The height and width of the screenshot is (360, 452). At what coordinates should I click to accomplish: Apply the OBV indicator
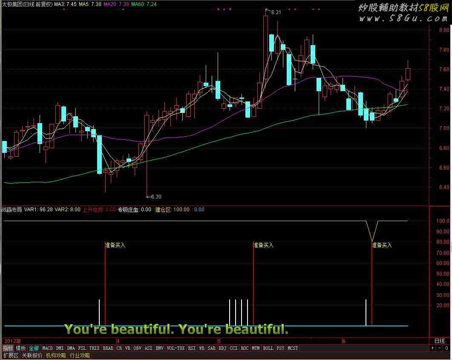(x=138, y=348)
